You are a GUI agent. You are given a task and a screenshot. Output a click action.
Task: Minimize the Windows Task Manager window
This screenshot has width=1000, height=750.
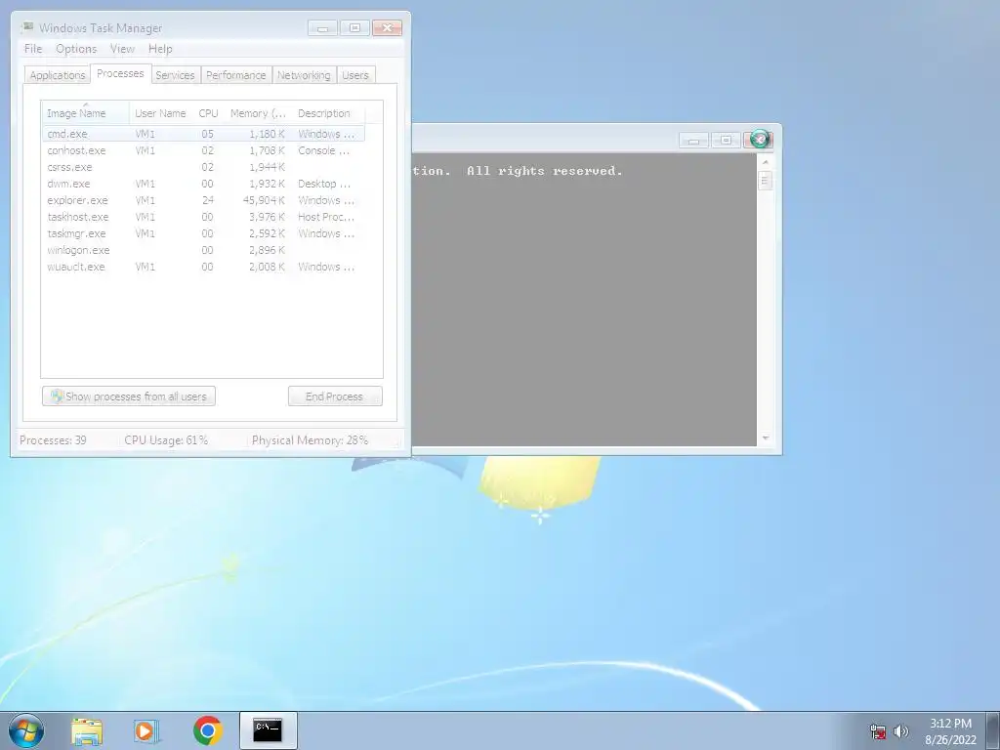[x=322, y=28]
